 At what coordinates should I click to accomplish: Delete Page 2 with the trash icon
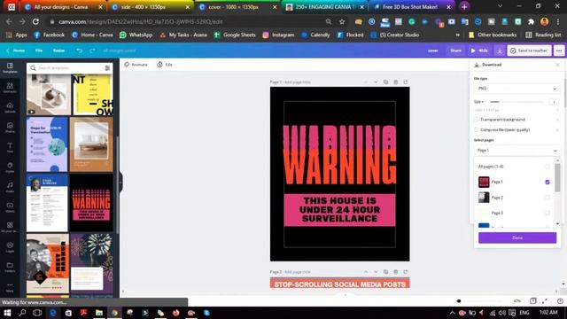[x=396, y=272]
